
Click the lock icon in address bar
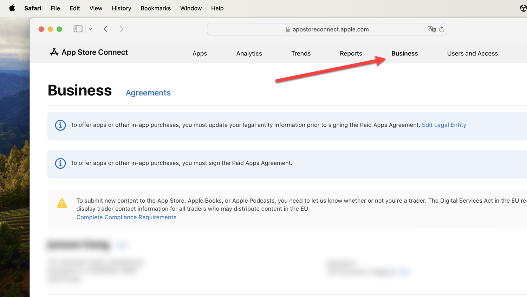pyautogui.click(x=287, y=29)
